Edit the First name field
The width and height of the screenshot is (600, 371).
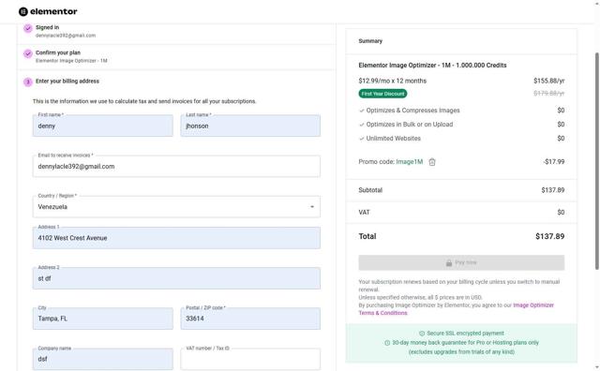[x=103, y=126]
